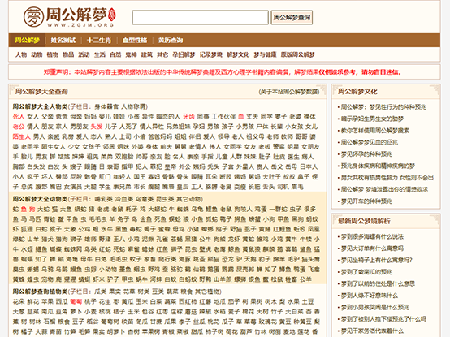Click the 周公解梦 site logo

click(70, 16)
